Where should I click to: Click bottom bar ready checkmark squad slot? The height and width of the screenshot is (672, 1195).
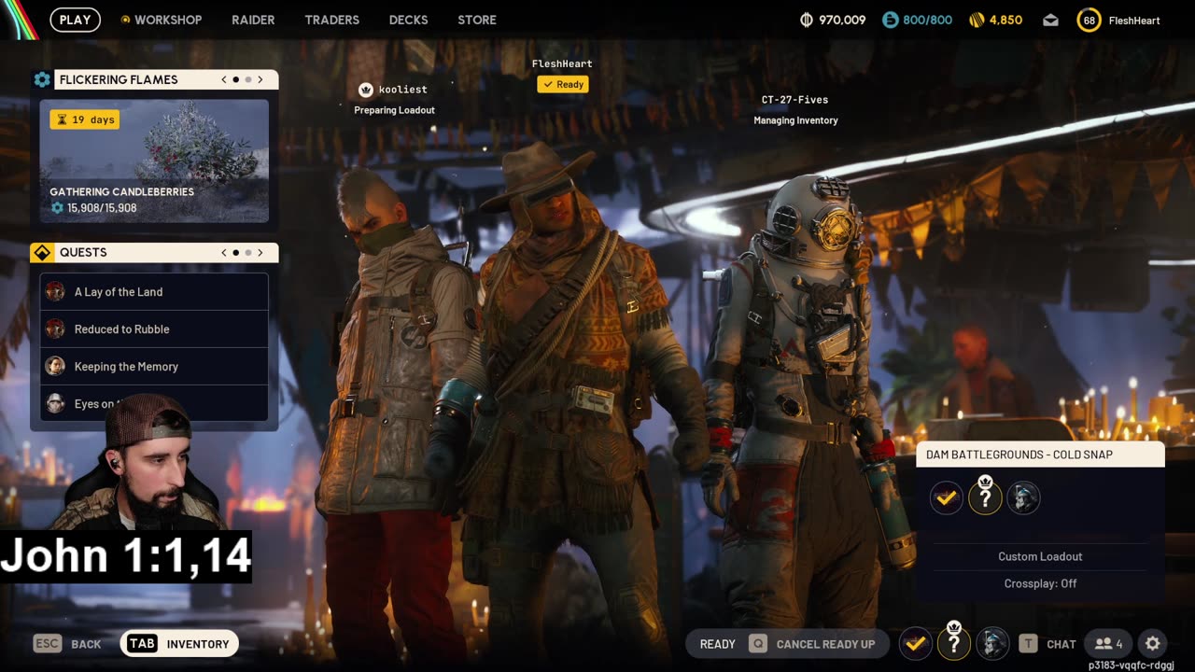(916, 643)
